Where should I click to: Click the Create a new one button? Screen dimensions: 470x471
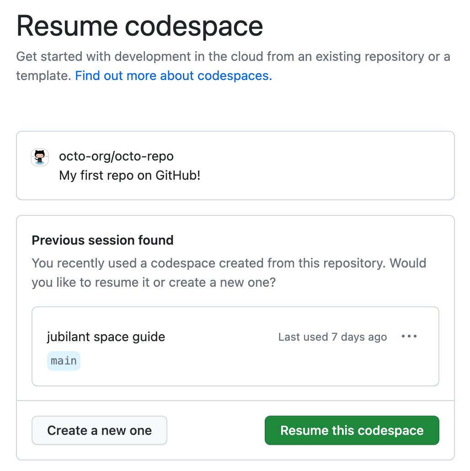(x=99, y=430)
